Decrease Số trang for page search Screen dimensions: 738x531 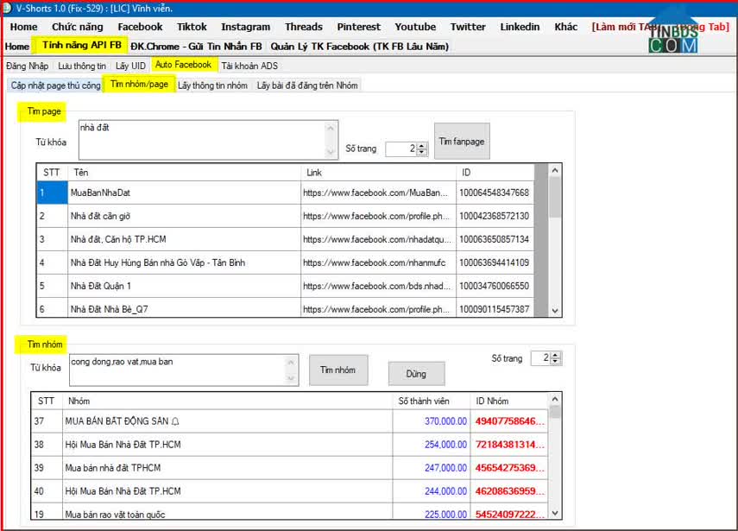pos(422,152)
